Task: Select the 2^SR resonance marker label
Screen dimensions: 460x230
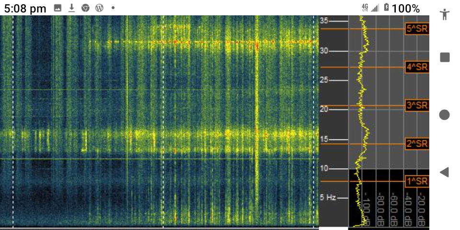Action: [416, 144]
